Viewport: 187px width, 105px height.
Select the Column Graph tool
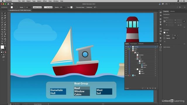(x=5, y=39)
